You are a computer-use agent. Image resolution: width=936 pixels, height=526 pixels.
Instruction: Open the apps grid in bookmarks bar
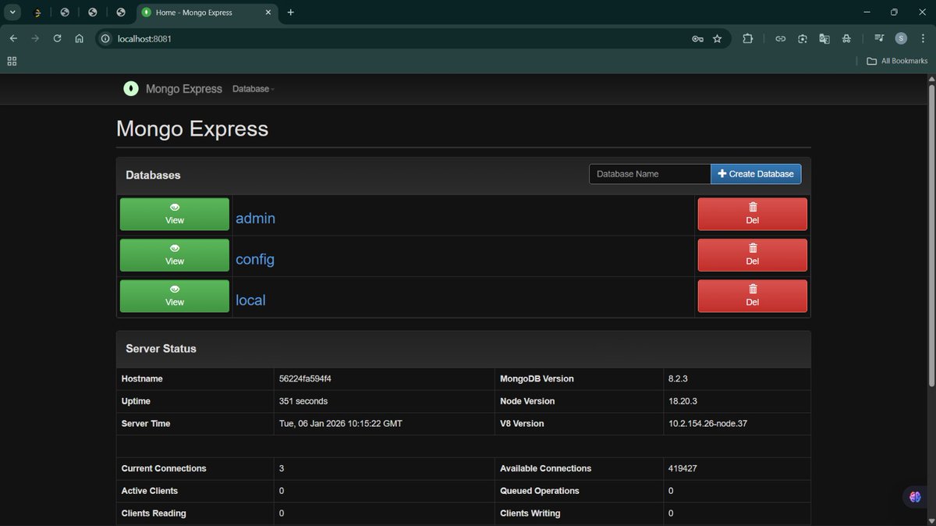(x=12, y=61)
